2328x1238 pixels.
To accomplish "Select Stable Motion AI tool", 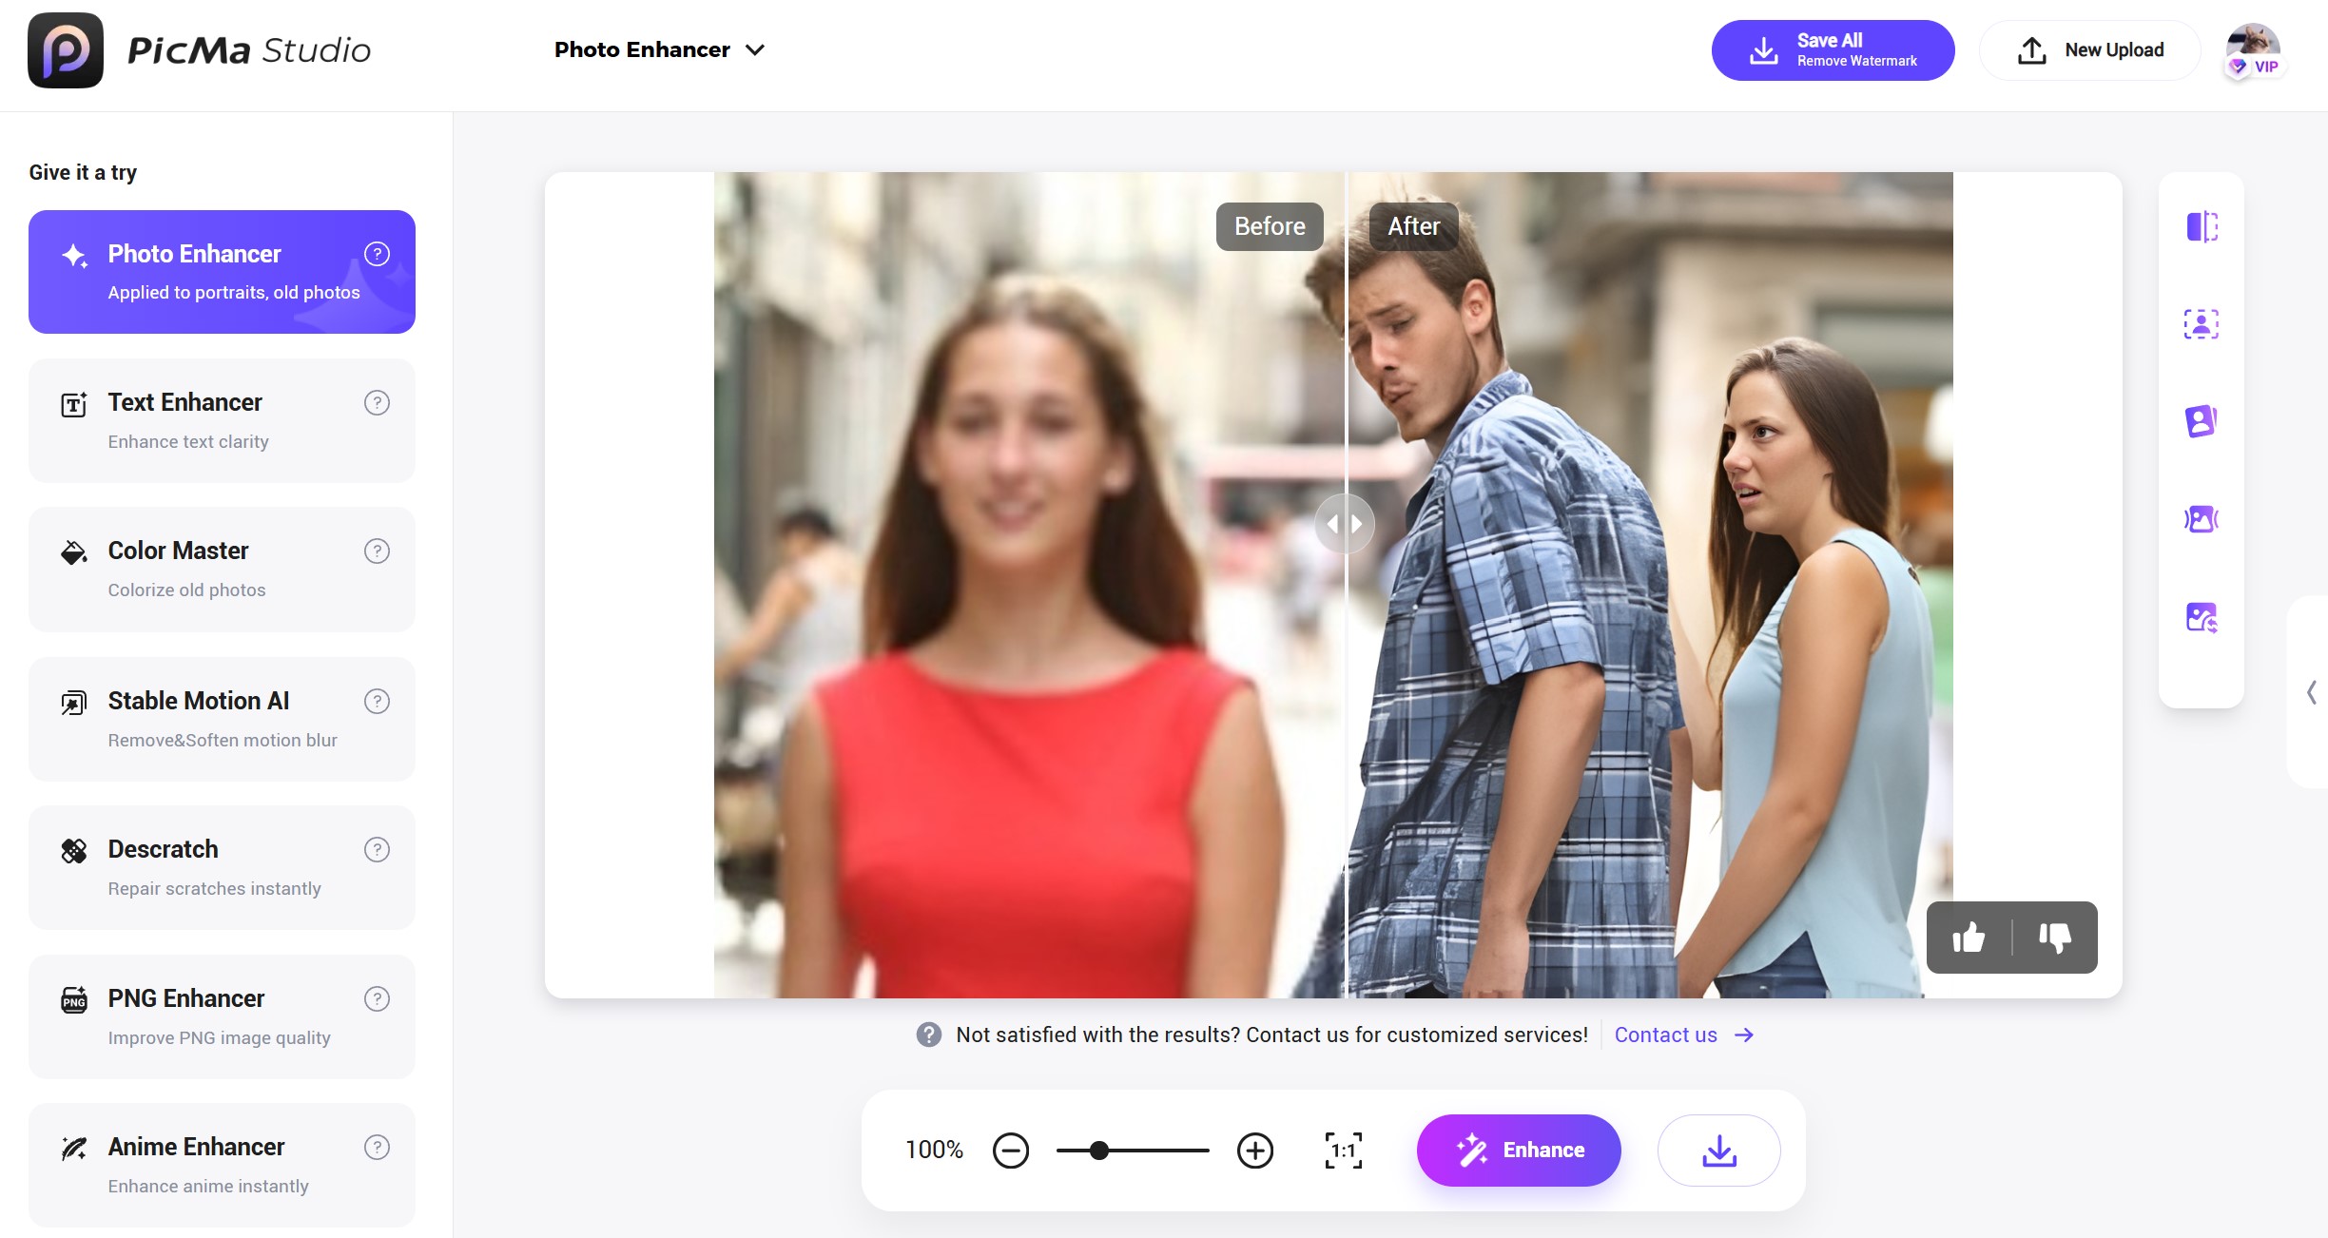I will tap(222, 719).
